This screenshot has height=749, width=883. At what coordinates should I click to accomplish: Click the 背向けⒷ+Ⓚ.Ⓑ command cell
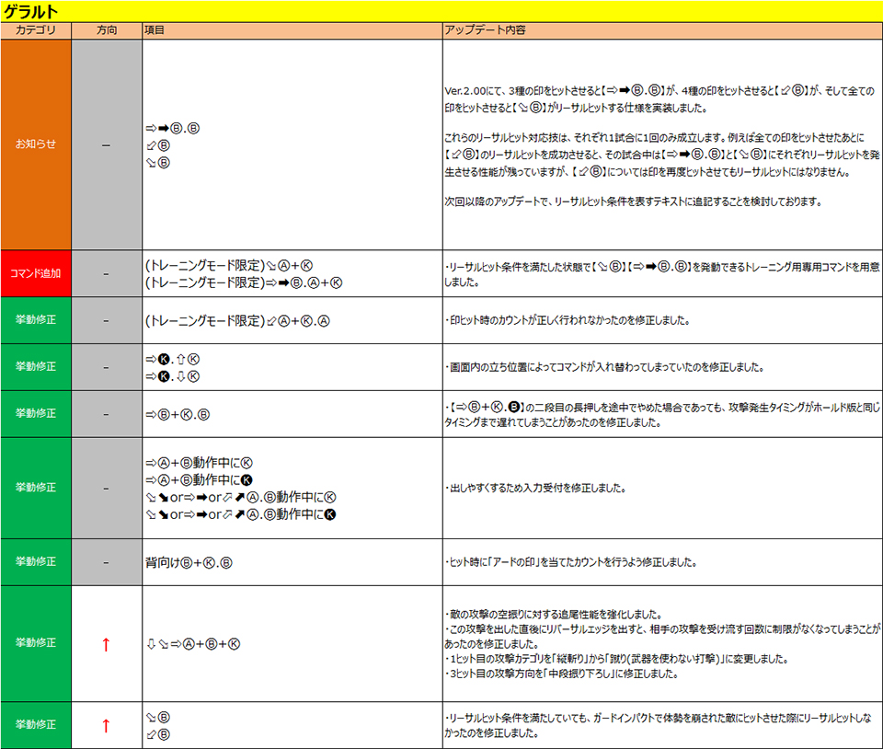pyautogui.click(x=189, y=562)
